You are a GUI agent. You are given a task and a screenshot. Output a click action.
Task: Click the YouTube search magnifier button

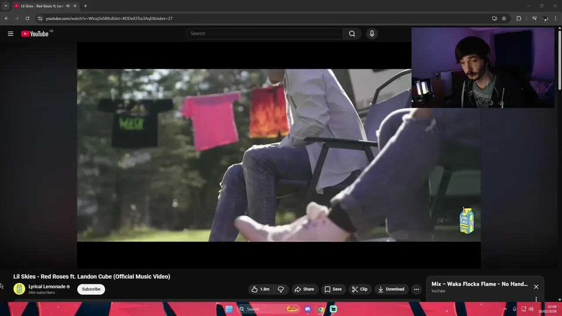(x=352, y=34)
